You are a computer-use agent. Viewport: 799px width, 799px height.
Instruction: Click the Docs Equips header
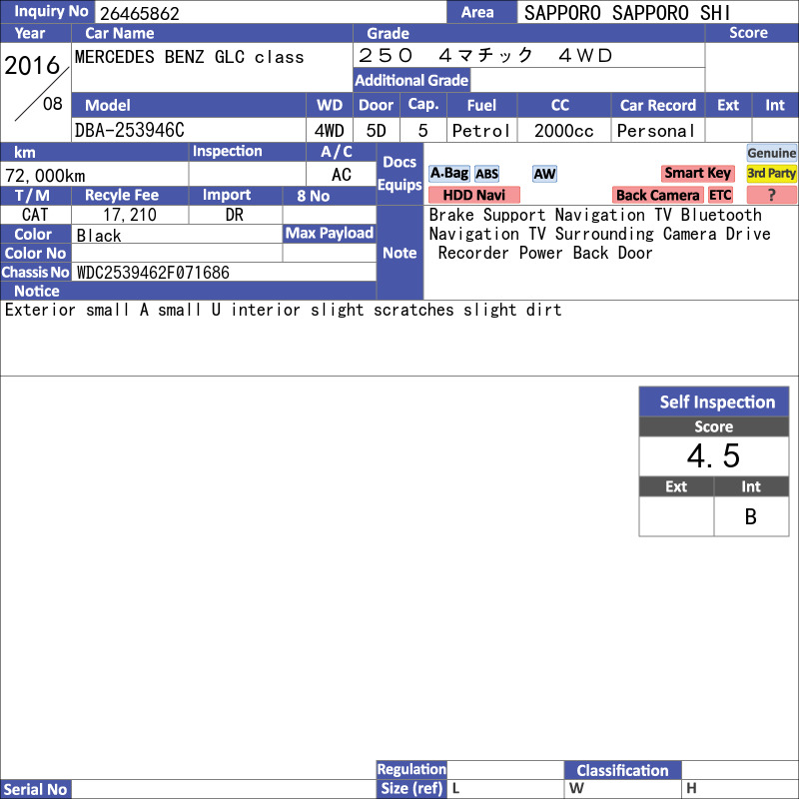pyautogui.click(x=400, y=173)
